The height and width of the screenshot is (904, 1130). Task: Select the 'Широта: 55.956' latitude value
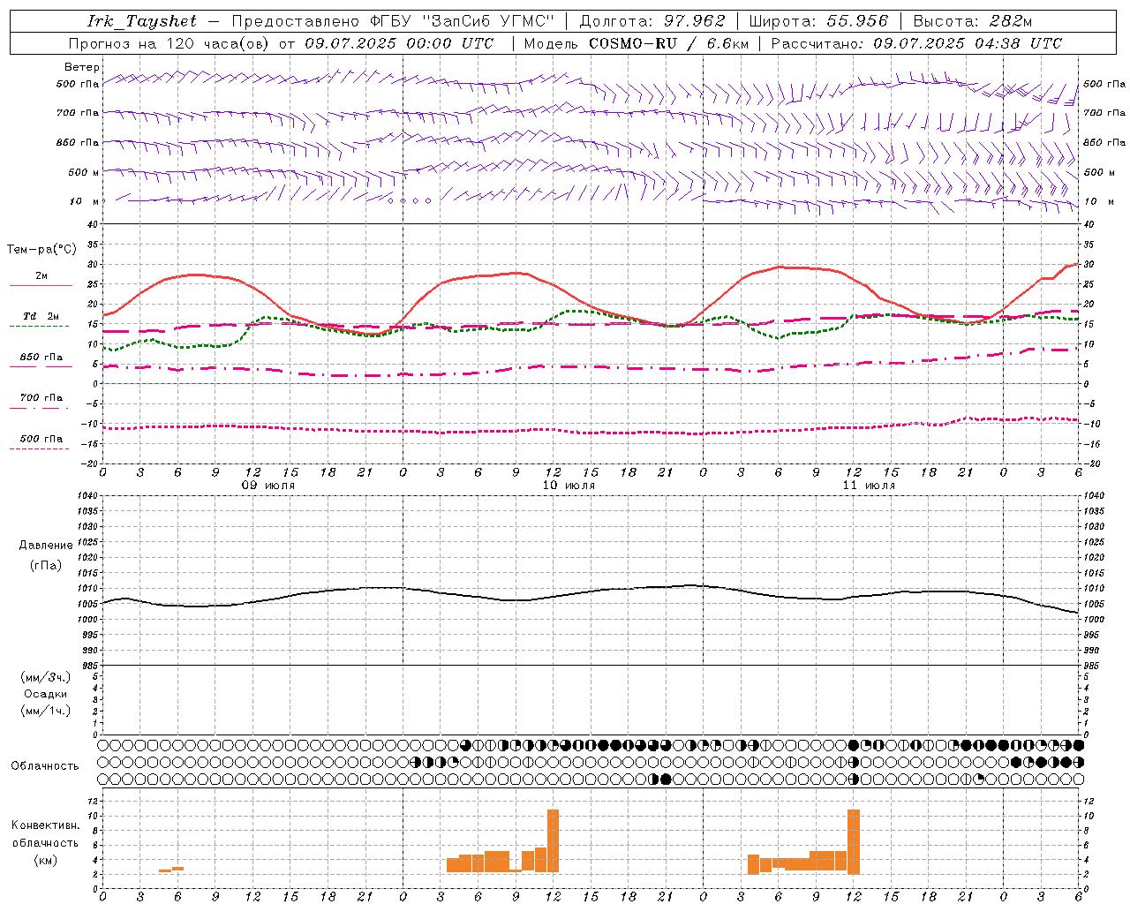click(818, 21)
